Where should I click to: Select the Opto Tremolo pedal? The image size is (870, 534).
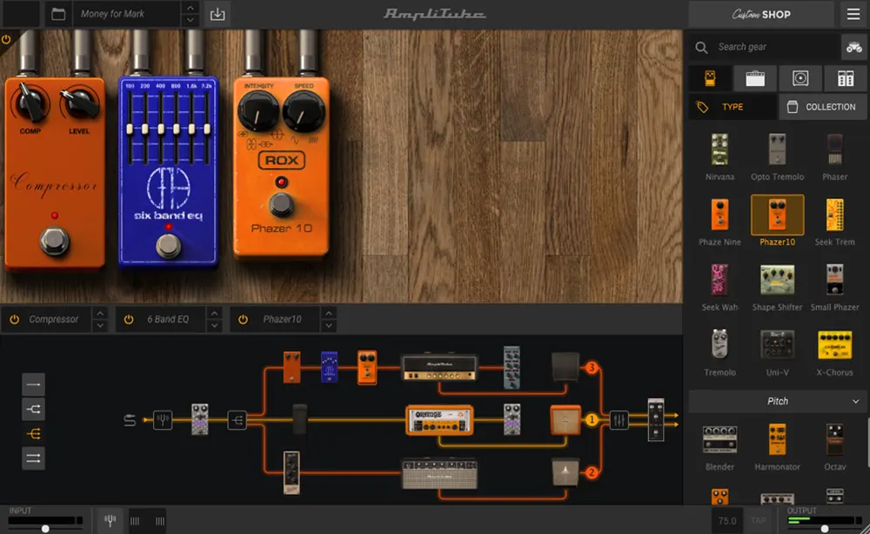tap(777, 157)
